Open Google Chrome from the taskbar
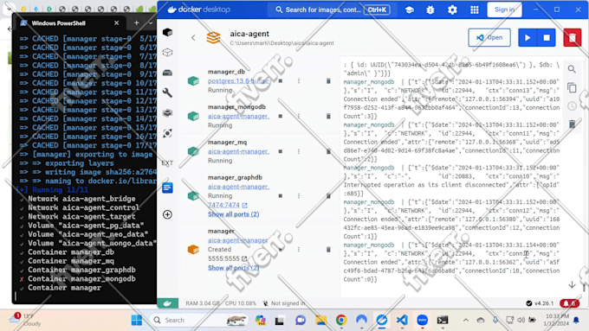 coord(341,320)
